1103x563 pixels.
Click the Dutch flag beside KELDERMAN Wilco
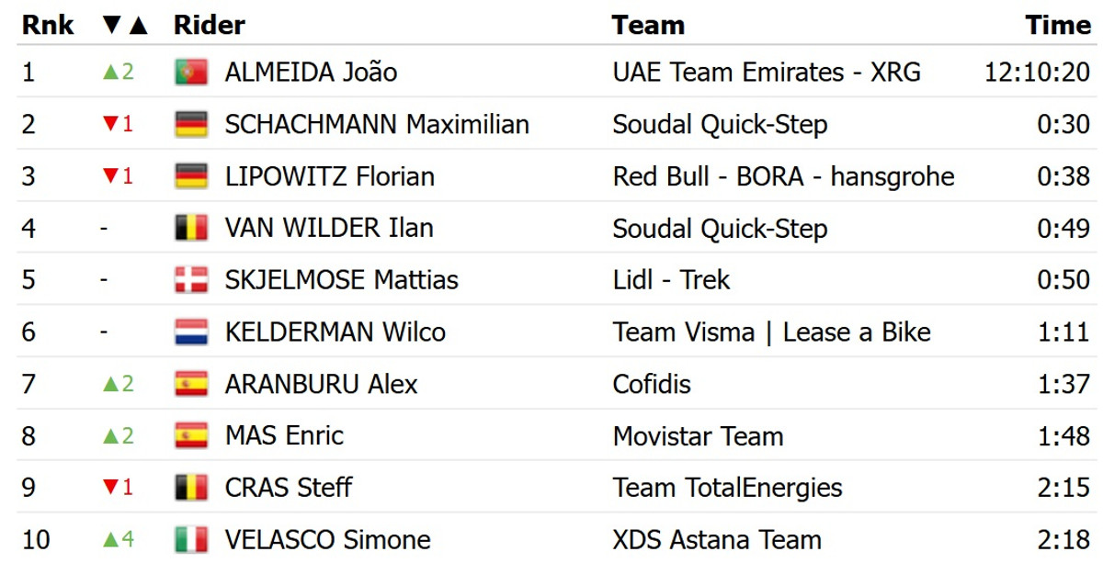coord(191,332)
